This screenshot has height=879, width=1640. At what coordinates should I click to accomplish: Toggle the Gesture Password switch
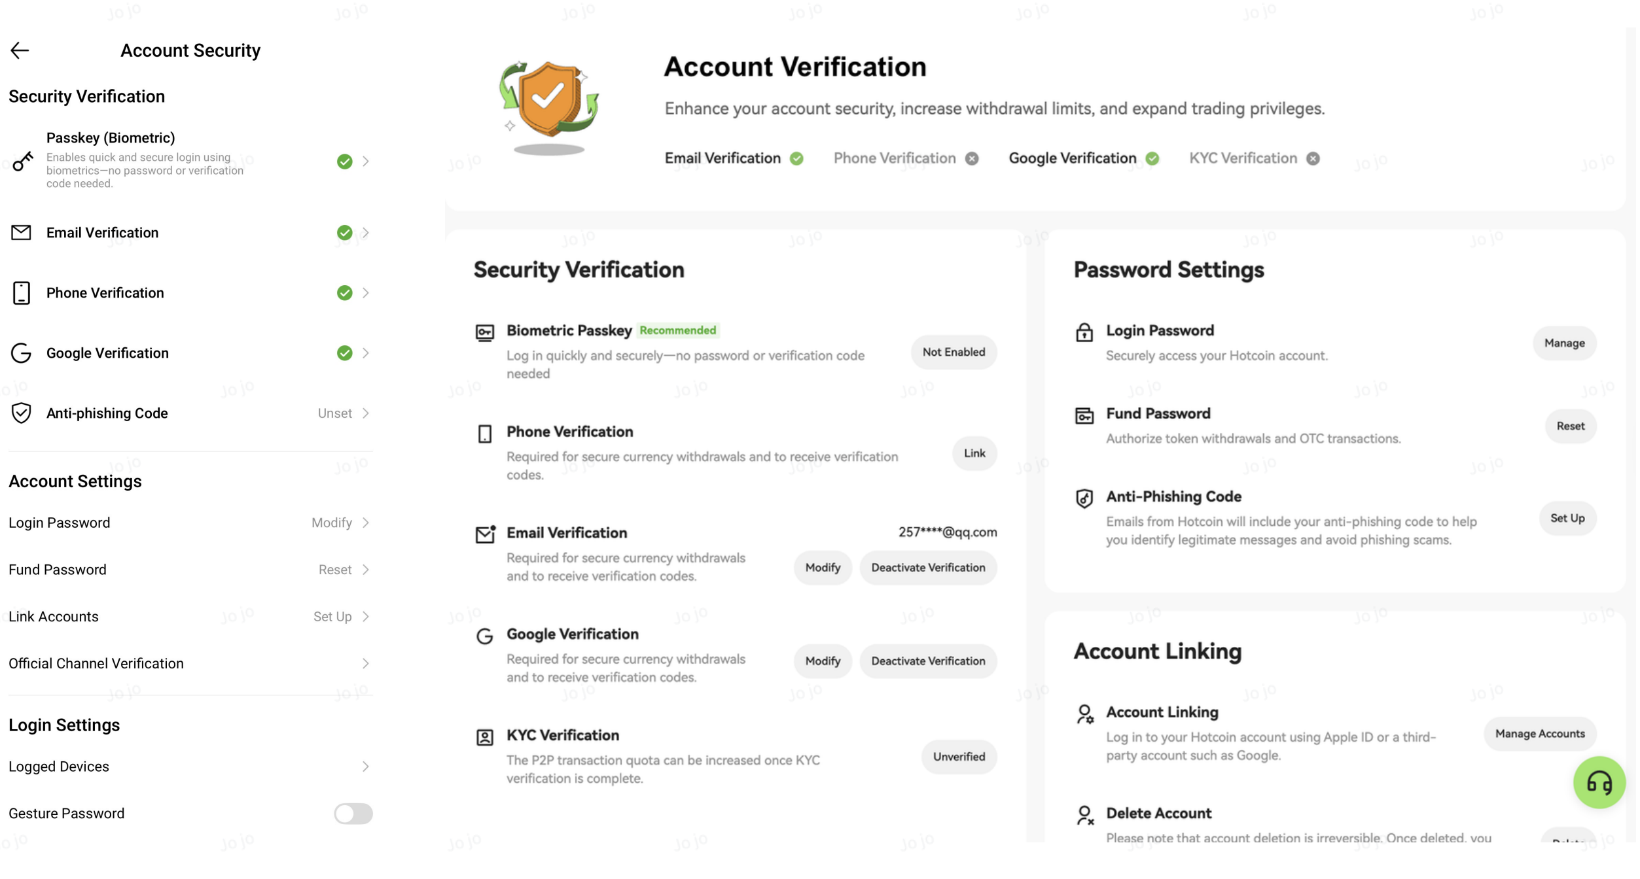click(x=353, y=814)
